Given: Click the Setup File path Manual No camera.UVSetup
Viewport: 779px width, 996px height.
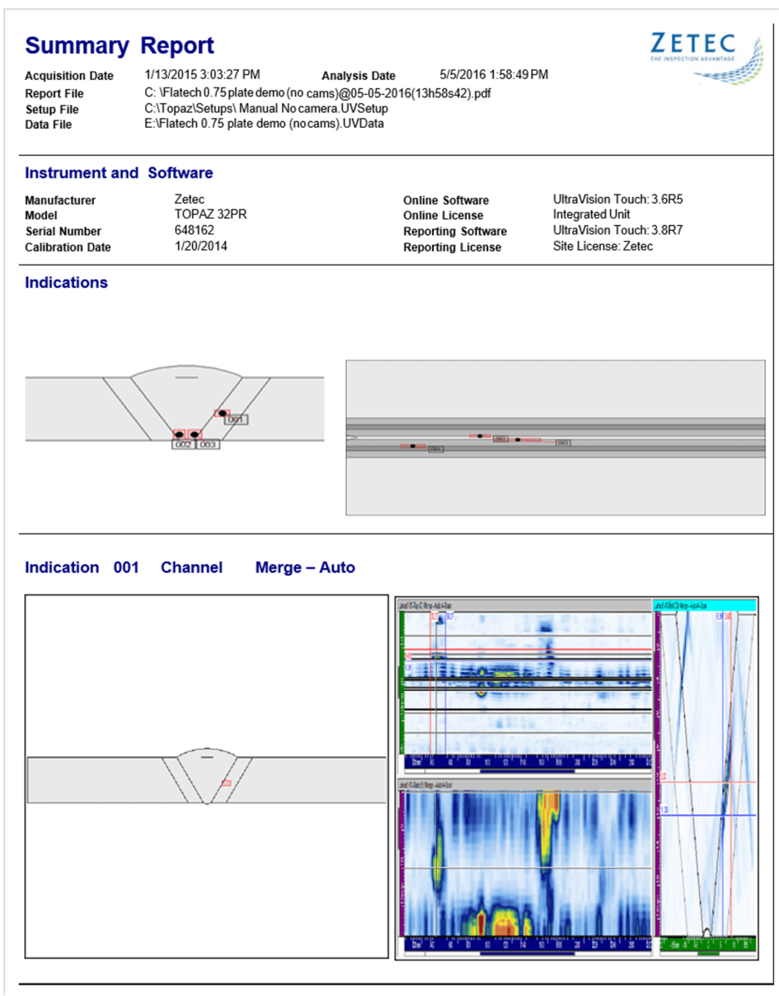Looking at the screenshot, I should coord(266,108).
